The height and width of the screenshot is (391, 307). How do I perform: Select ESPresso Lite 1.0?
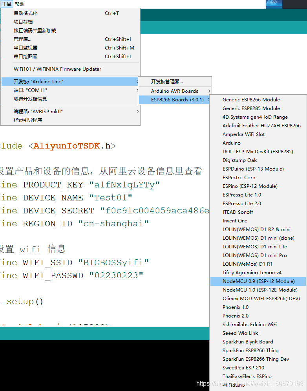[258, 195]
